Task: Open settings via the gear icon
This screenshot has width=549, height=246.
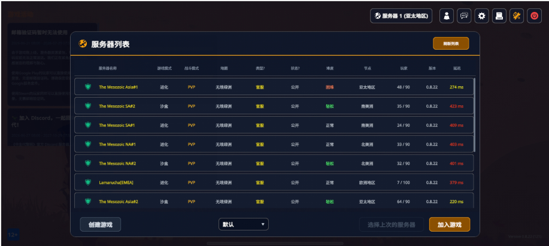Action: pos(481,16)
